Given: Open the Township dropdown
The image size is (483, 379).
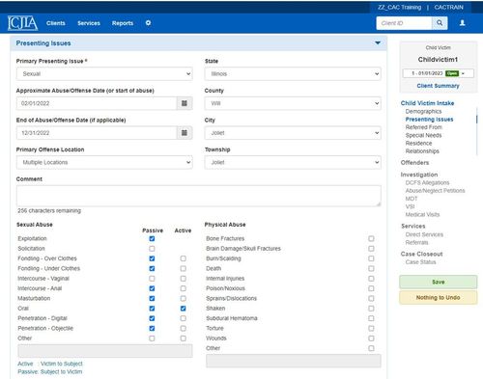Looking at the screenshot, I should point(293,162).
